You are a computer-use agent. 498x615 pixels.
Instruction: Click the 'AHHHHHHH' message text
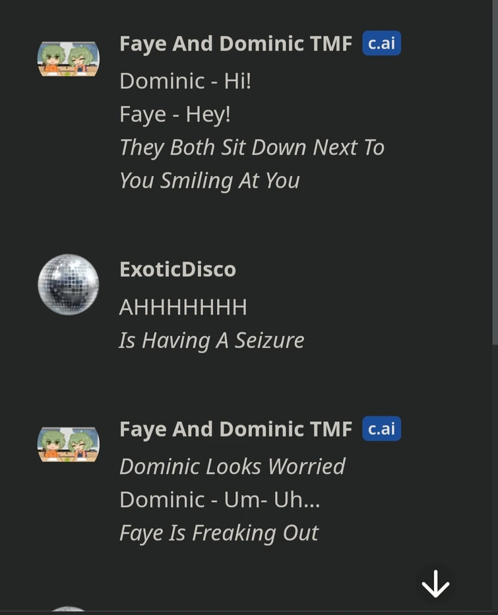[183, 307]
